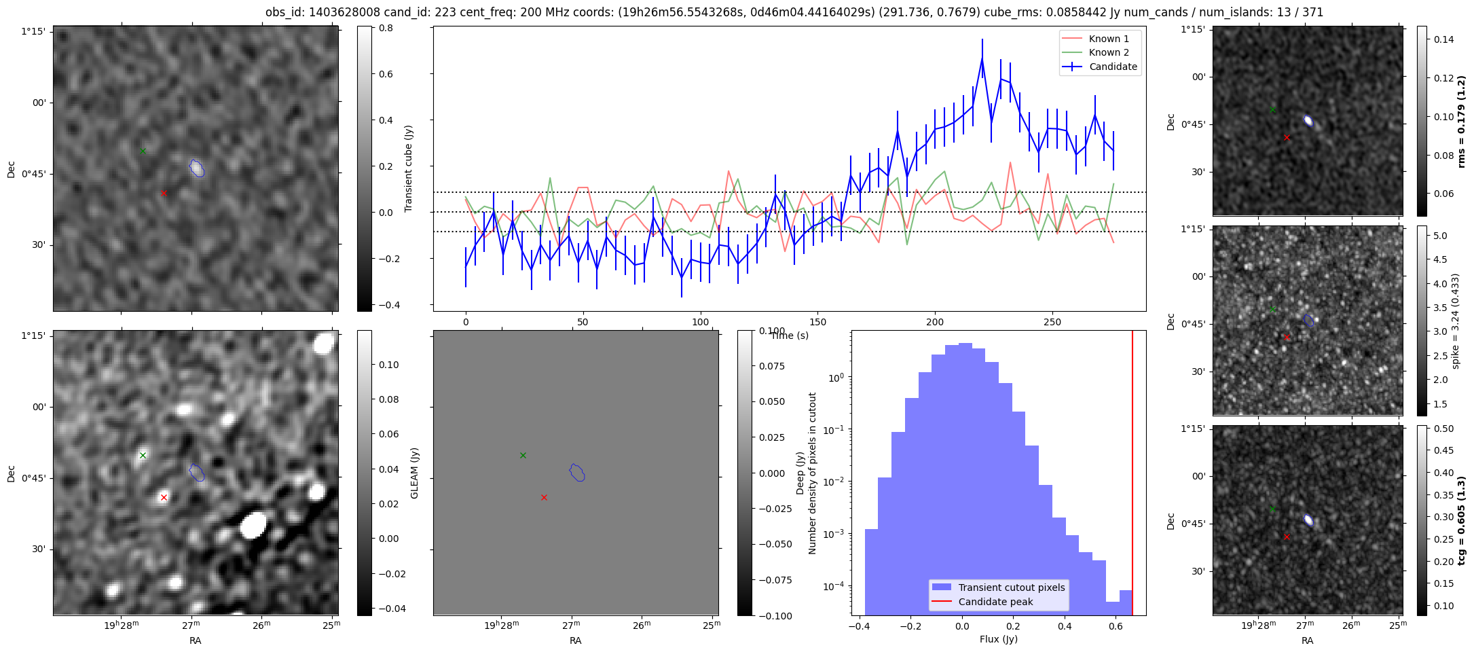Click the blue candidate contour in Transient cube panel

click(196, 168)
